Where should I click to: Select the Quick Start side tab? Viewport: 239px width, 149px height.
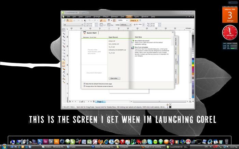click(x=176, y=41)
